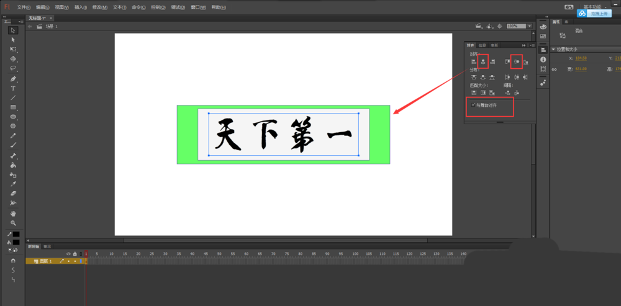
Task: Toggle width-height constrain link icon
Action: (555, 70)
